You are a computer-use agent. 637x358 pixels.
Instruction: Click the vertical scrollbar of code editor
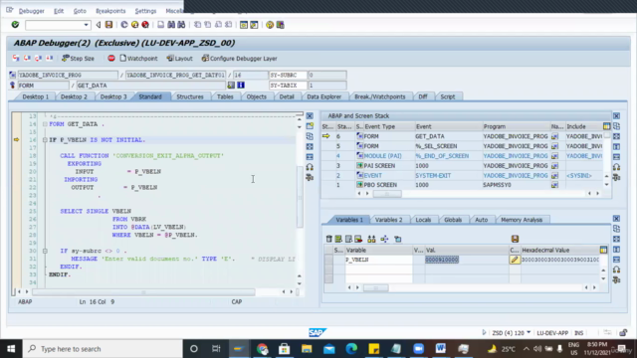coord(300,198)
